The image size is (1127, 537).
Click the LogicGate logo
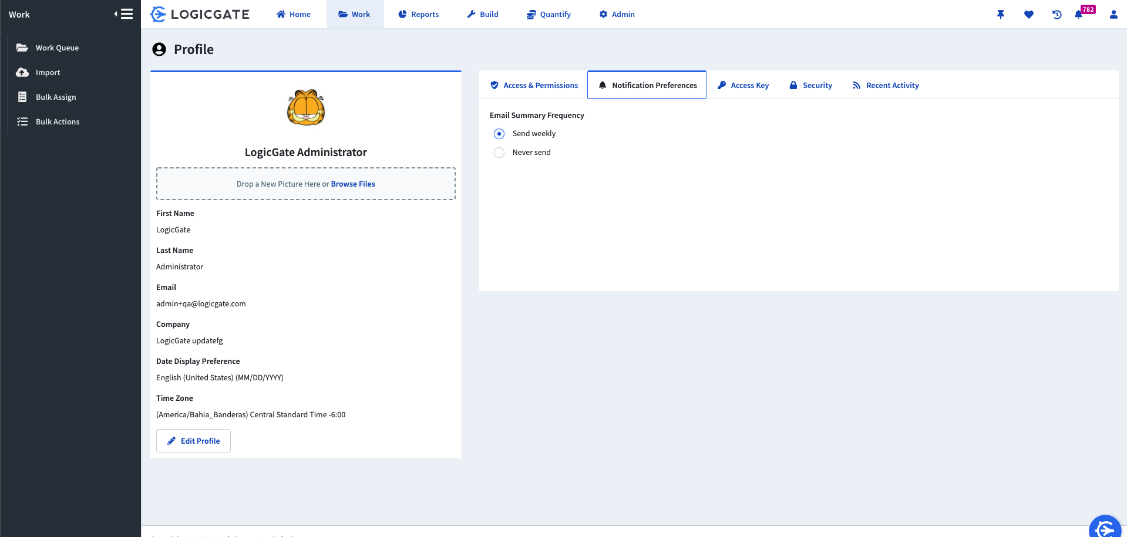point(200,15)
